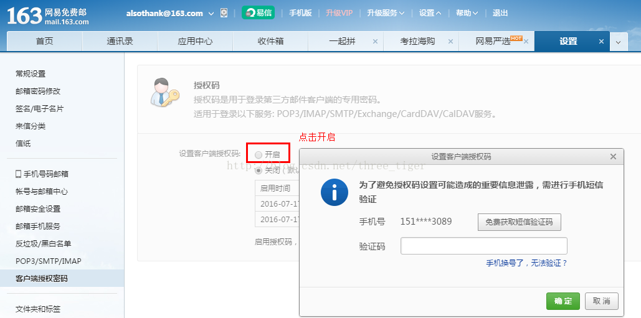Switch to the 应用中心 tab
The width and height of the screenshot is (641, 318).
195,41
